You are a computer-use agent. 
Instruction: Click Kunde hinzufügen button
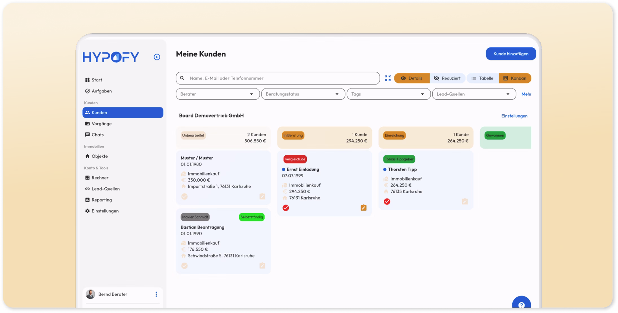(511, 54)
